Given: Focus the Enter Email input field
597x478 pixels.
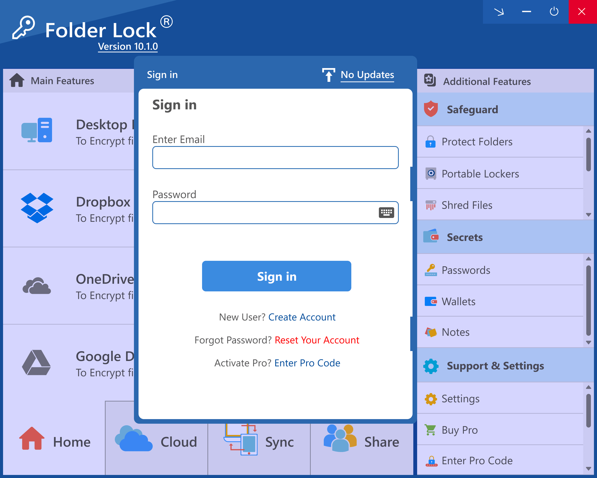Looking at the screenshot, I should [276, 157].
